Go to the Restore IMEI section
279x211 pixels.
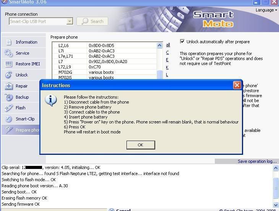point(24,64)
